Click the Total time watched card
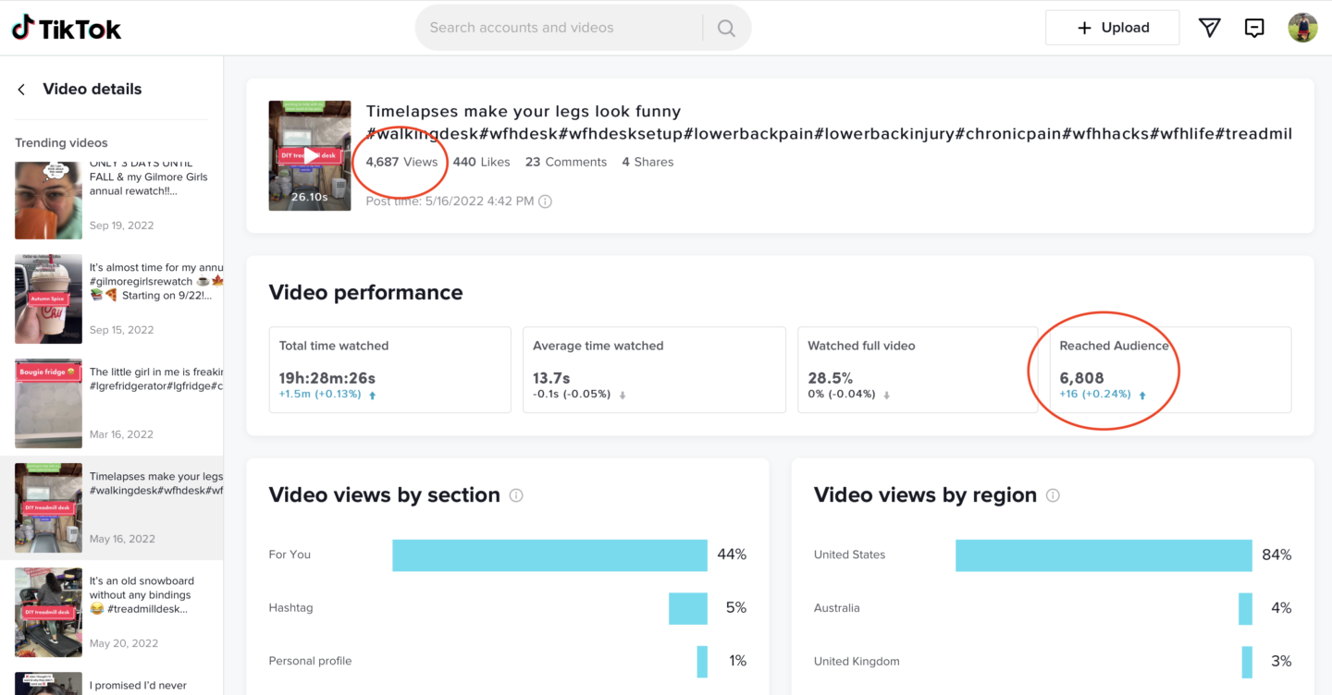1332x695 pixels. [389, 370]
